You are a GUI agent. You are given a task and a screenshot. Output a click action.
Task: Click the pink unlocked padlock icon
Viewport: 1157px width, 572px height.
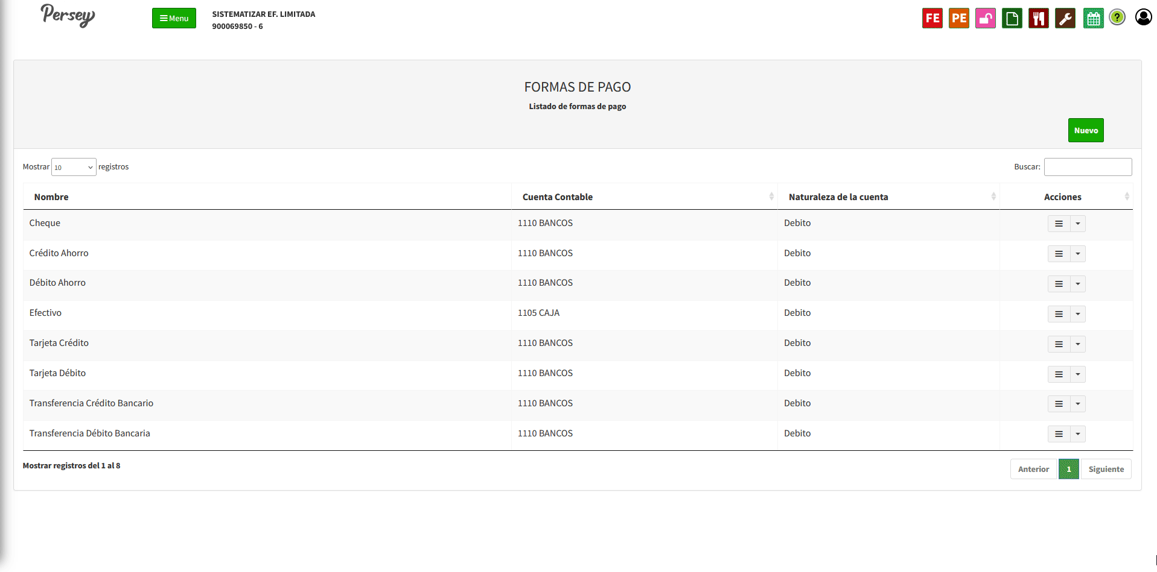(985, 18)
